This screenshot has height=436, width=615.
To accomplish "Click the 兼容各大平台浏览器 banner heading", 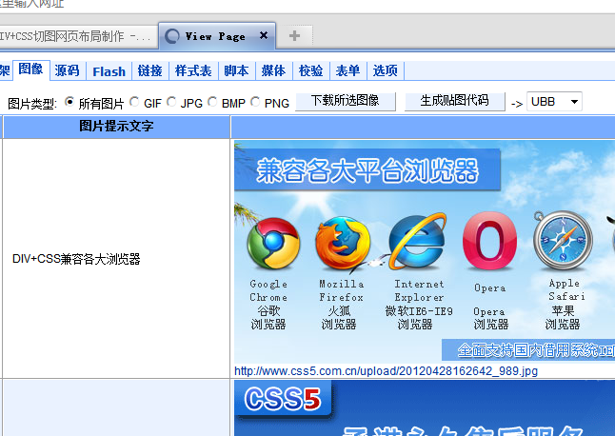I will click(367, 170).
